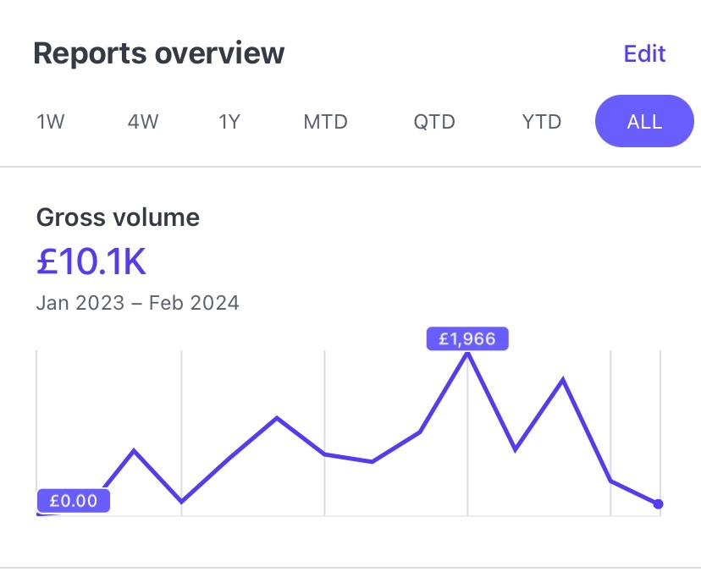Tap the £10.1K gross volume total

(91, 261)
